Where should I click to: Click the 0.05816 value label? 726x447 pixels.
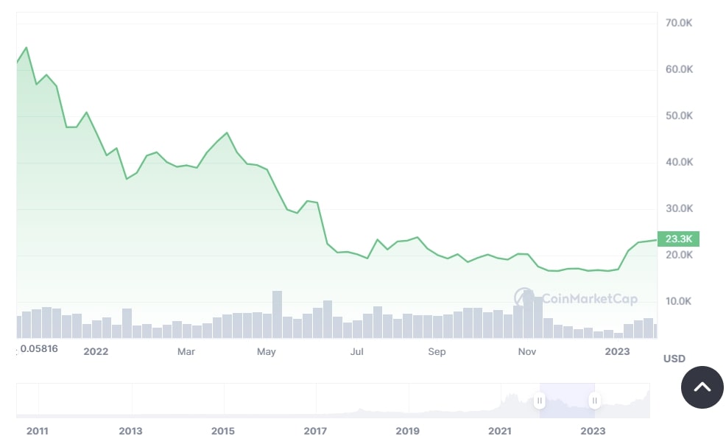[39, 349]
